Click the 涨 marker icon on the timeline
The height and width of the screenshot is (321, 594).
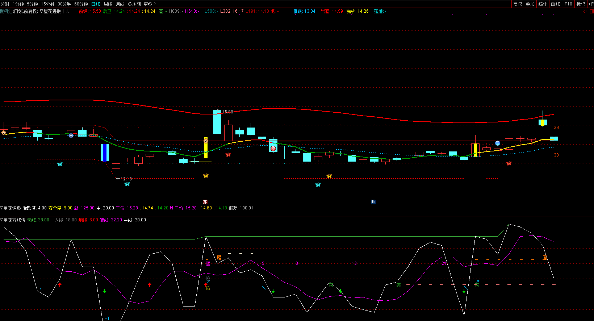pyautogui.click(x=205, y=202)
